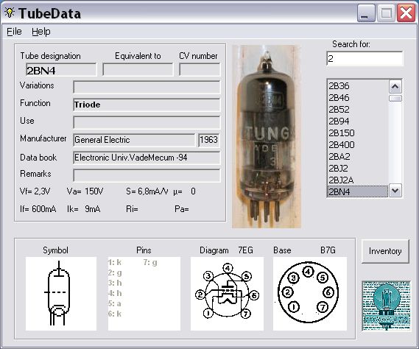The height and width of the screenshot is (349, 419).
Task: Click the triode symbol drawing
Action: tap(61, 294)
